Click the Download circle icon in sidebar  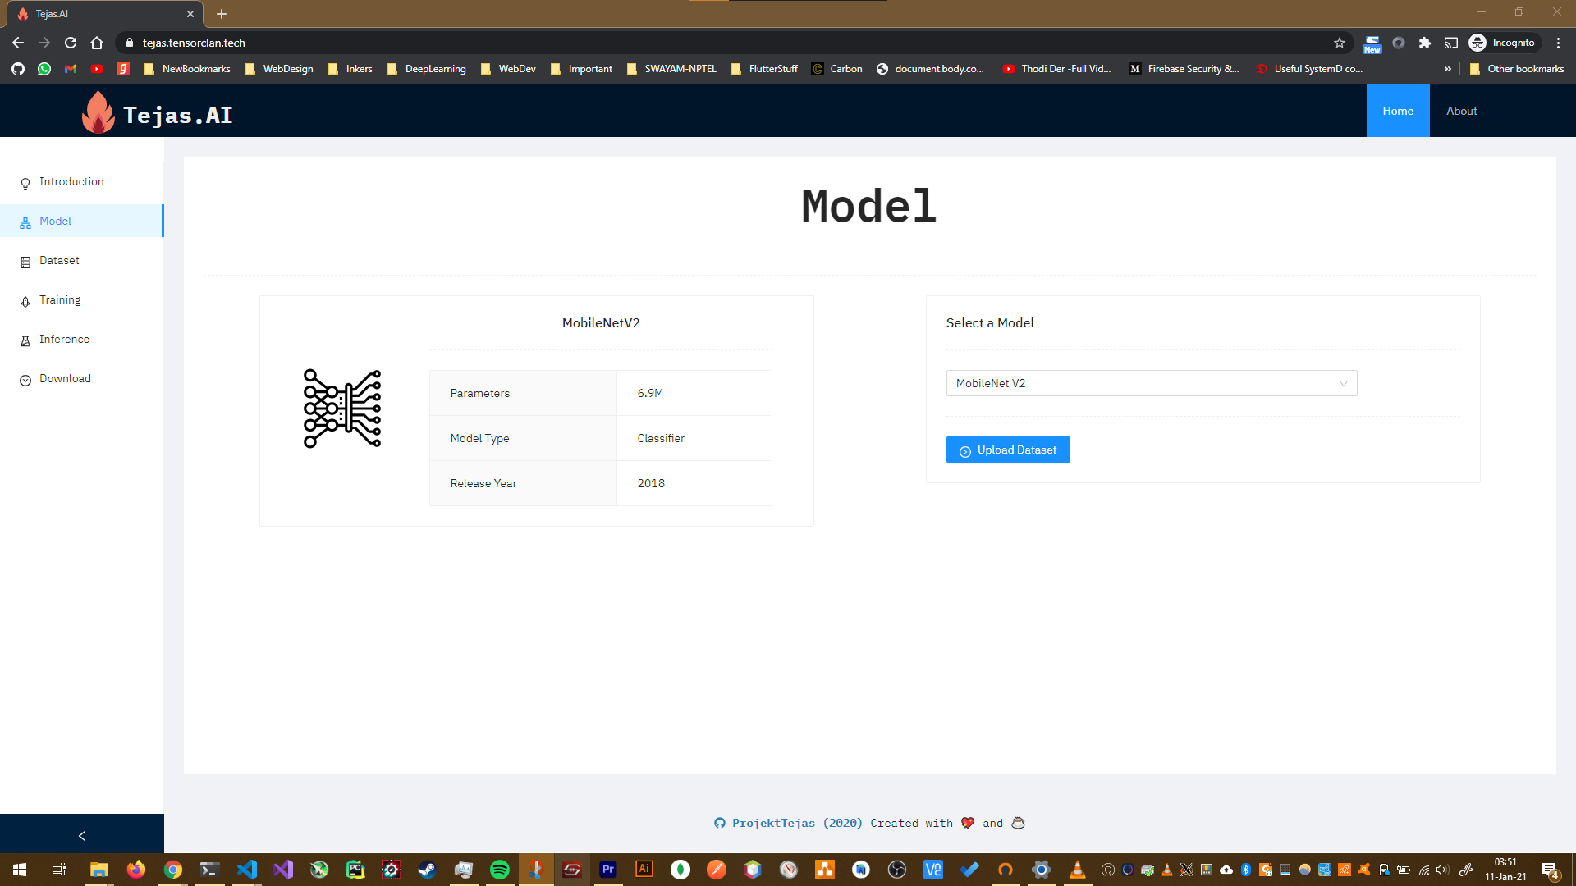(25, 380)
